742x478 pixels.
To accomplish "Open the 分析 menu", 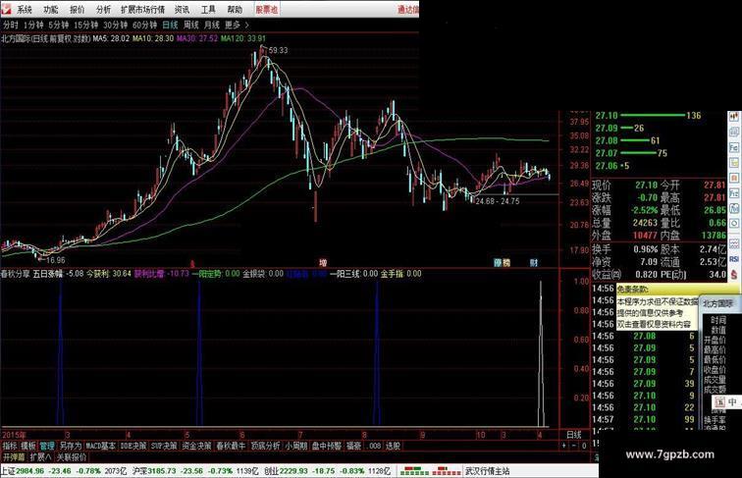I will (x=103, y=9).
